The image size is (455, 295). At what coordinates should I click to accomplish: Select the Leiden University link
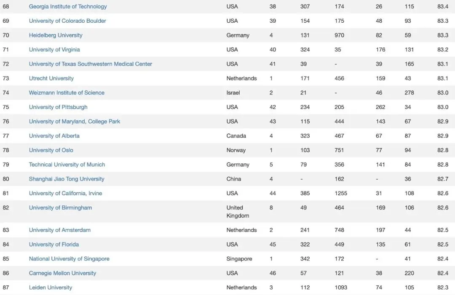[x=51, y=287]
